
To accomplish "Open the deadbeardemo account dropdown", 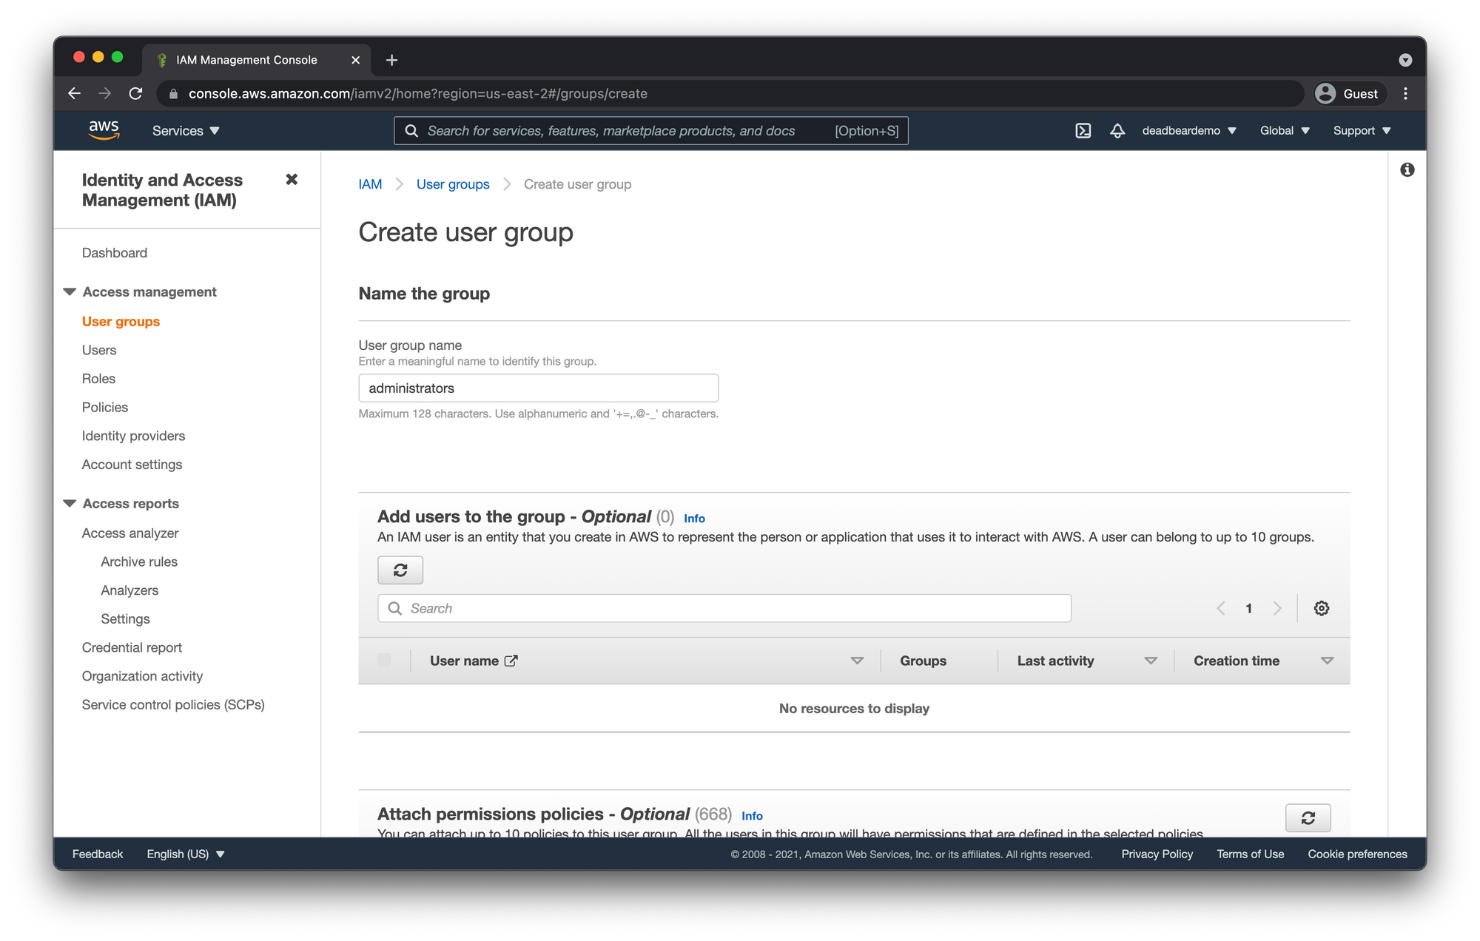I will click(1188, 131).
